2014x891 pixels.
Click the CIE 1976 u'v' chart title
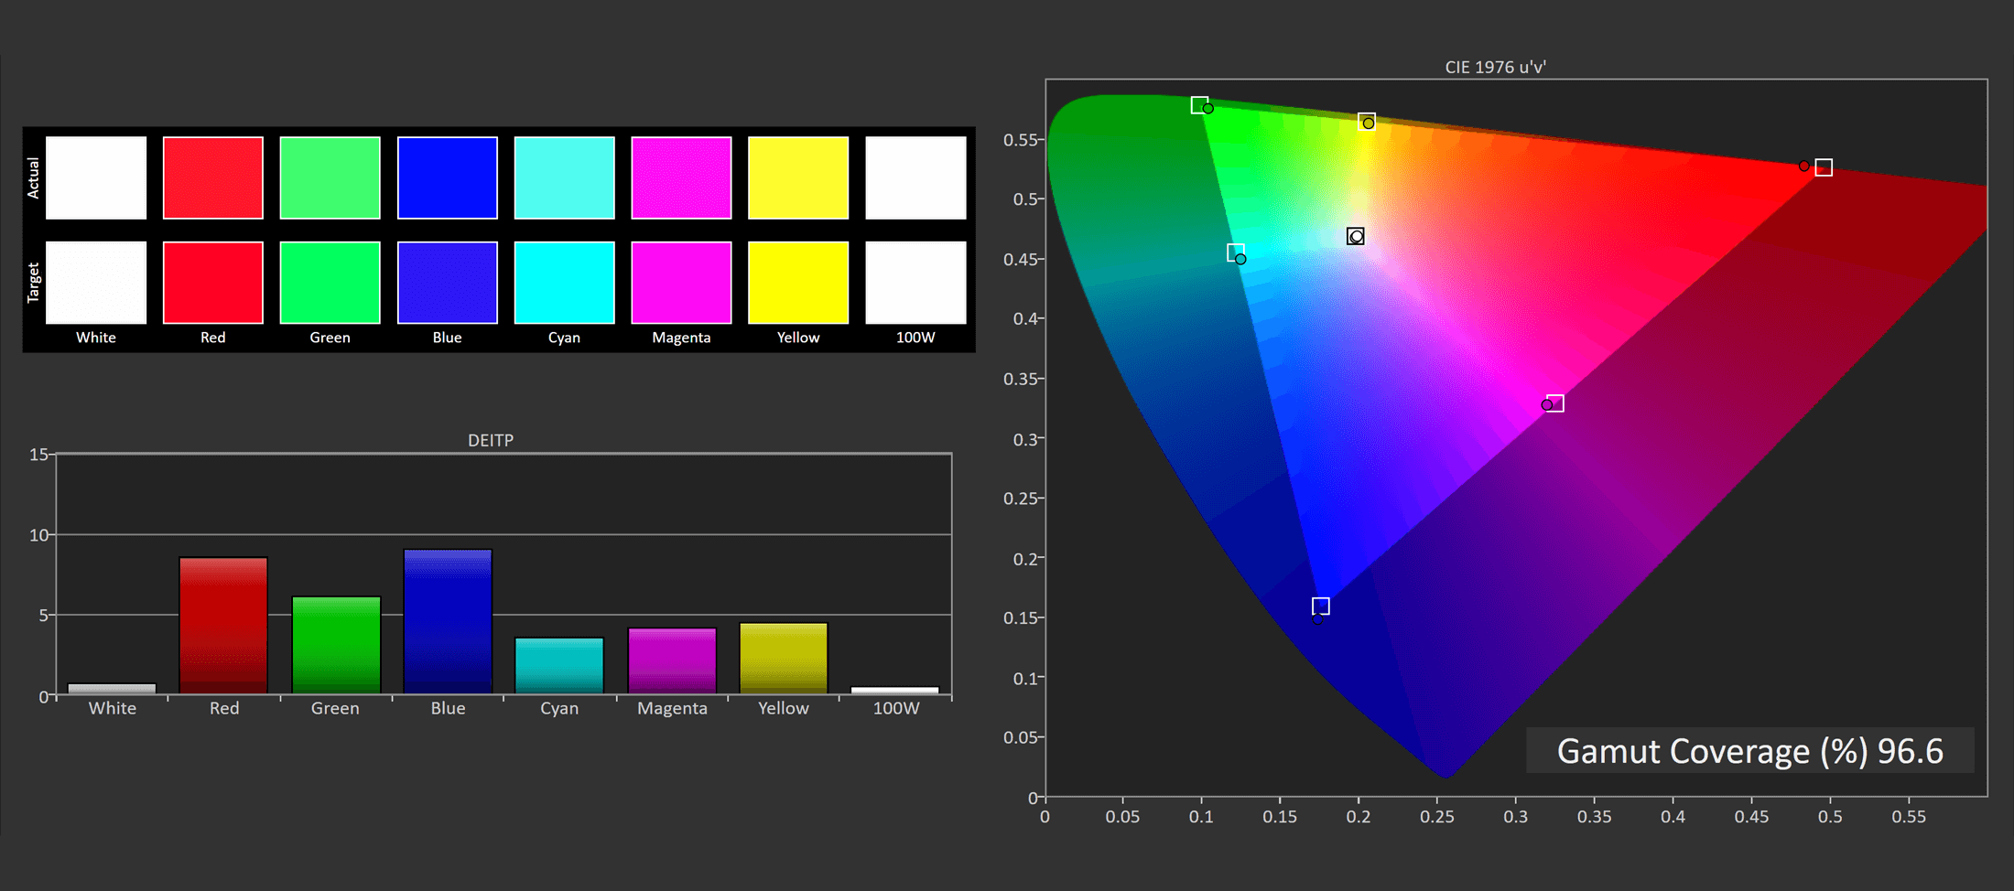point(1495,67)
